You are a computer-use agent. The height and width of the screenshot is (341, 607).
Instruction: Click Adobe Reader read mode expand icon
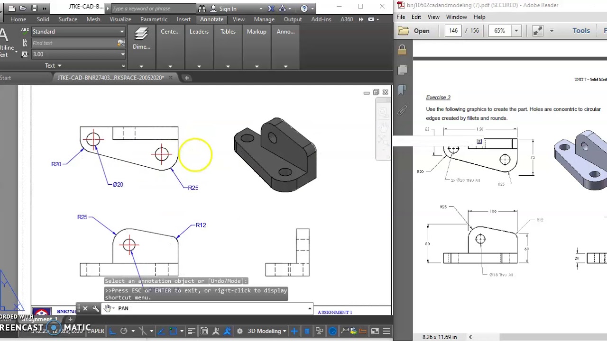click(x=537, y=31)
